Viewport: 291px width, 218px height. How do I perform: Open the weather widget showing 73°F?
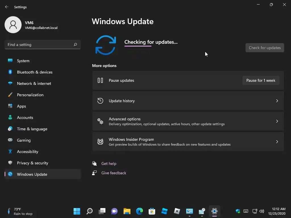coord(20,211)
